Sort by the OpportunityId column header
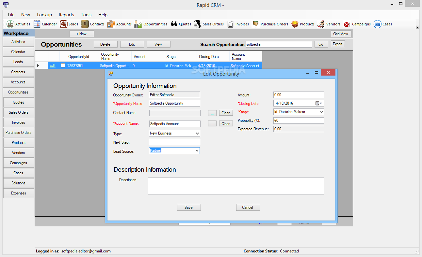 (82, 56)
